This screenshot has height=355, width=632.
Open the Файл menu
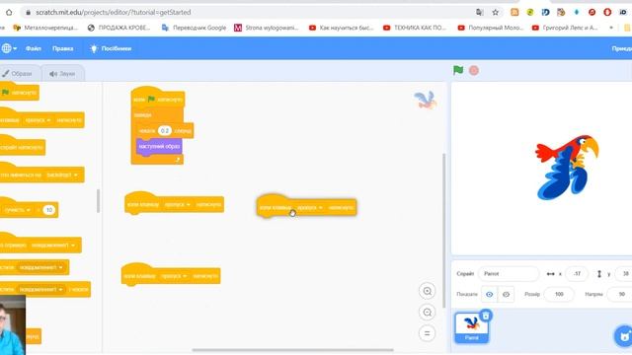[34, 48]
